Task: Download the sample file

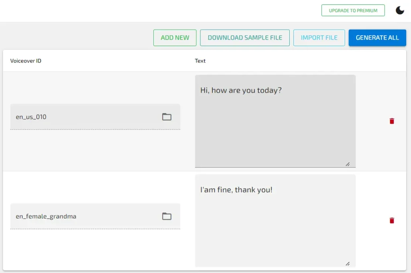Action: pos(245,38)
